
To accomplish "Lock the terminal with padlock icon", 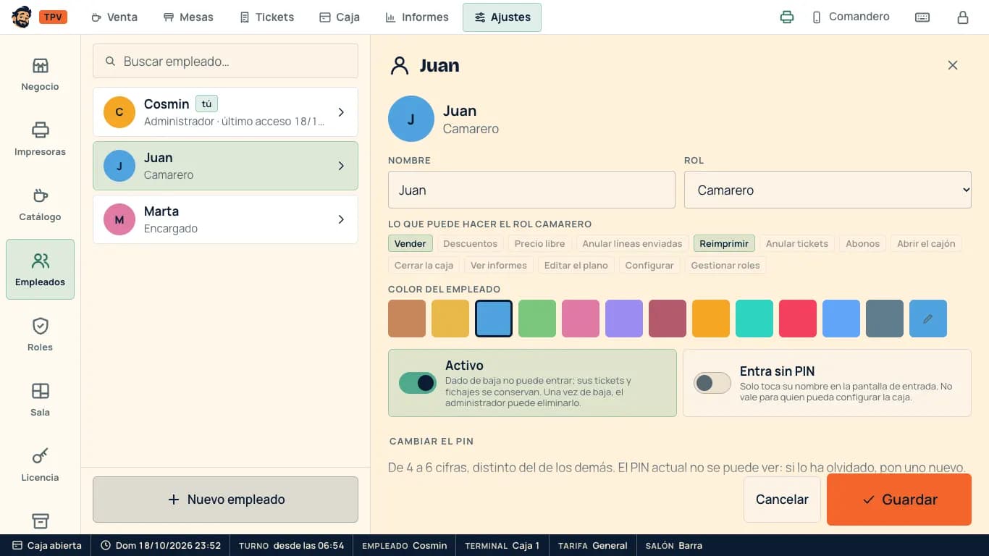I will pyautogui.click(x=963, y=17).
